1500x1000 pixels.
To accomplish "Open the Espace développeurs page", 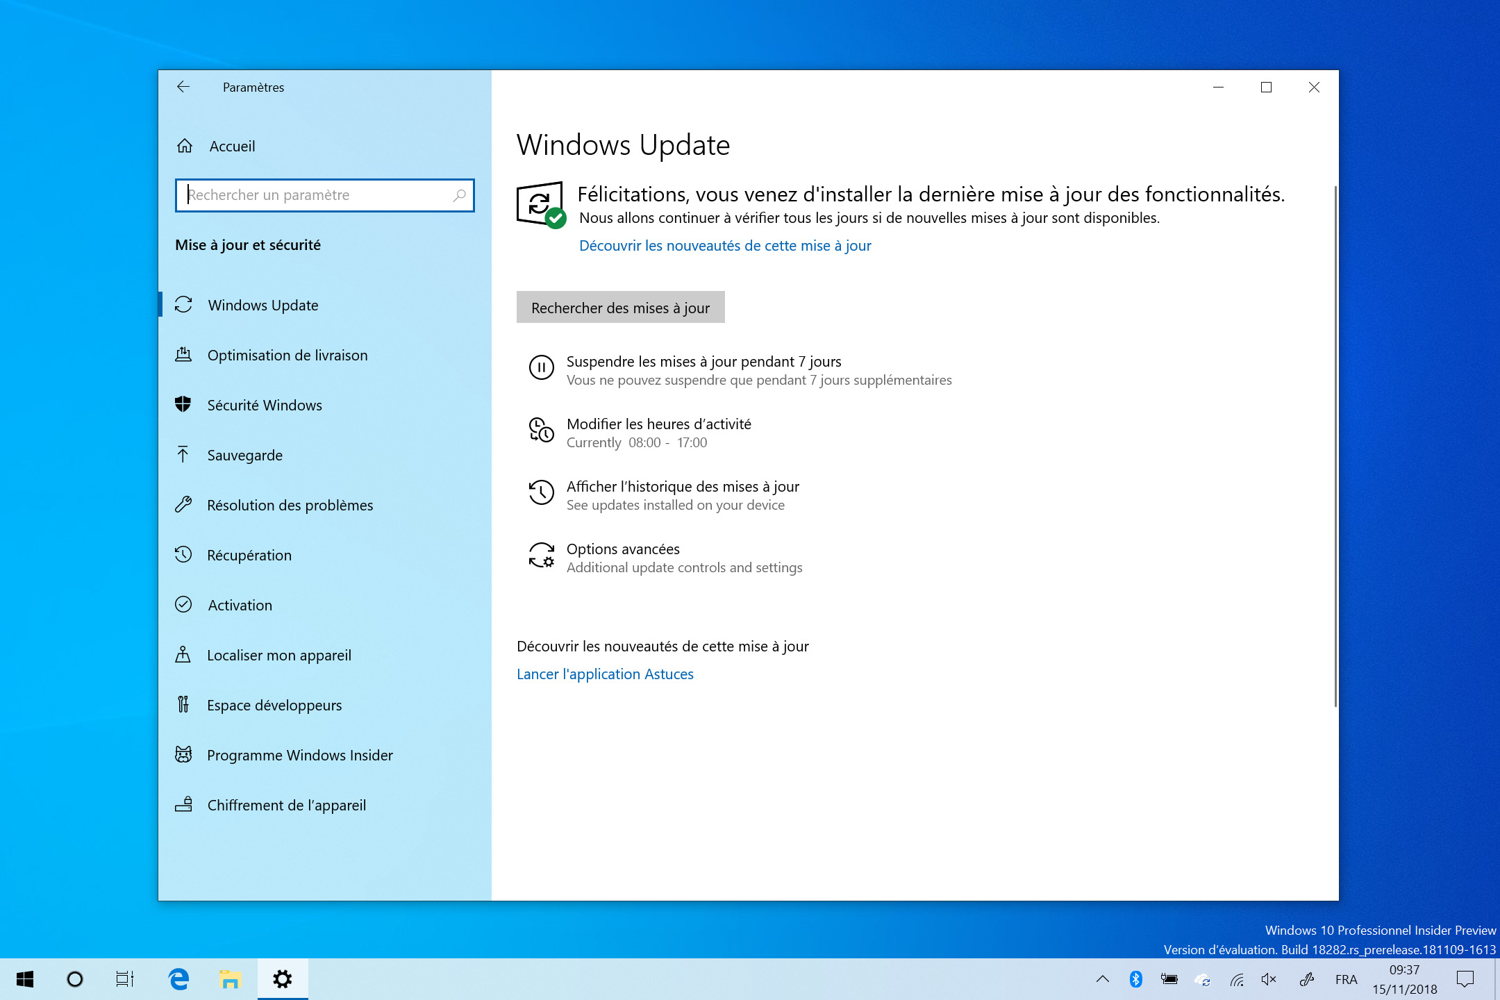I will tap(274, 705).
